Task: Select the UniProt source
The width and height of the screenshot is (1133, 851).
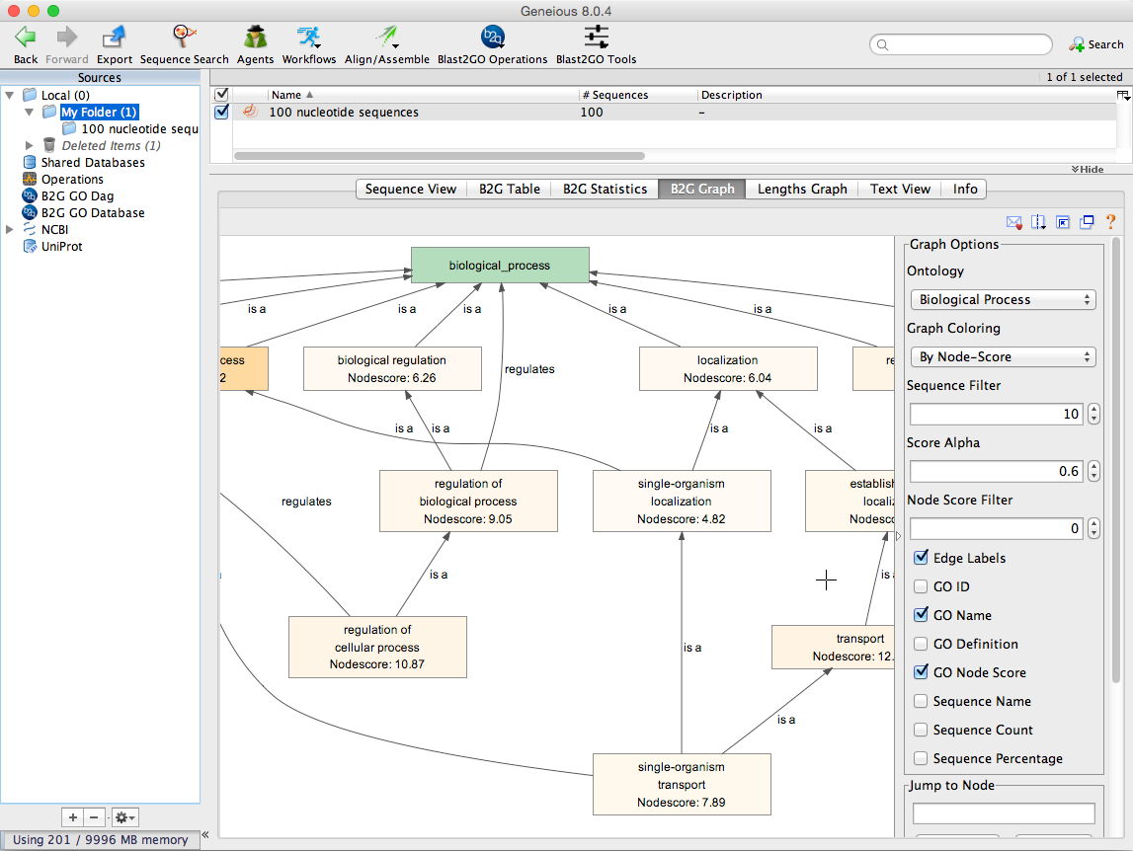Action: click(x=61, y=247)
